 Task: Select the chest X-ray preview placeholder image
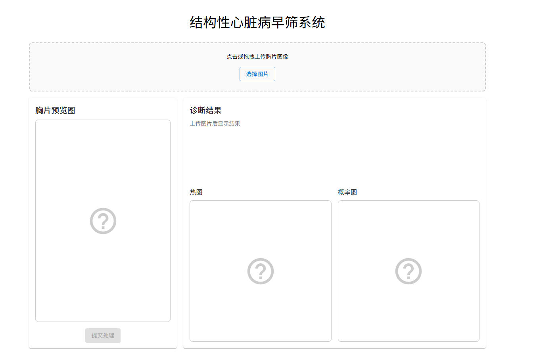(103, 221)
